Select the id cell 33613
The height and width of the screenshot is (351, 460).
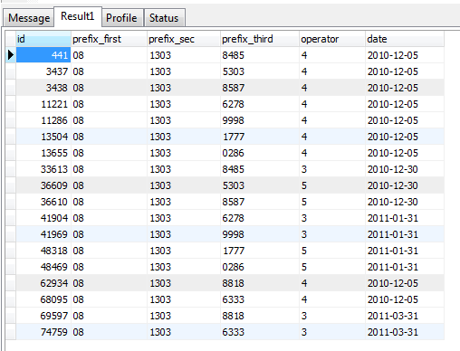[x=43, y=169]
